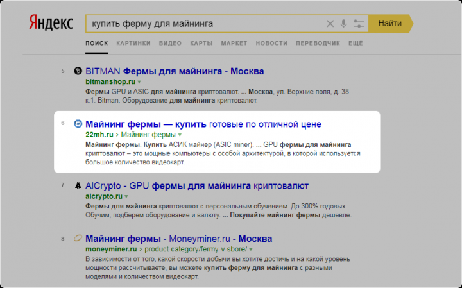This screenshot has height=288, width=462.
Task: Expand dropdown arrow next to 22mh.ru breadcrumb
Action: coord(180,135)
